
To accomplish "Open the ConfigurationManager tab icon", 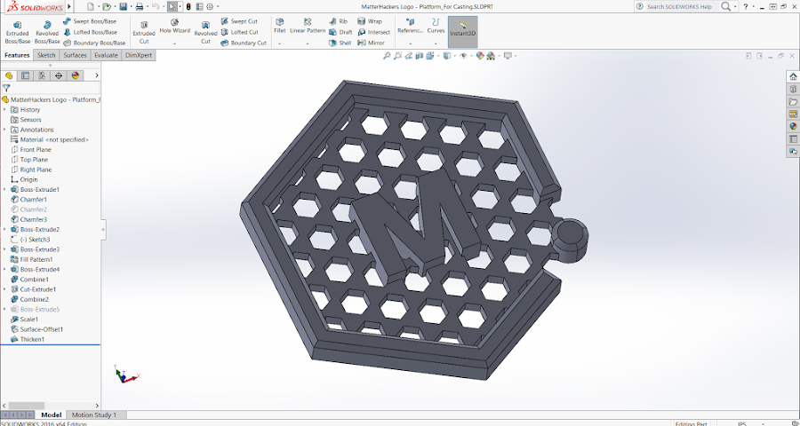I will click(x=43, y=75).
